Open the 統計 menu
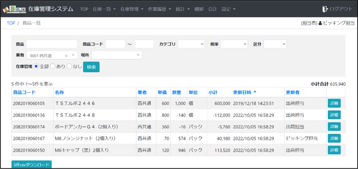Image resolution: width=358 pixels, height=169 pixels. 183,9
